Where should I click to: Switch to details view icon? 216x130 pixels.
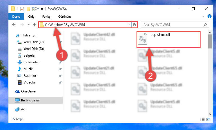[x=202, y=120]
